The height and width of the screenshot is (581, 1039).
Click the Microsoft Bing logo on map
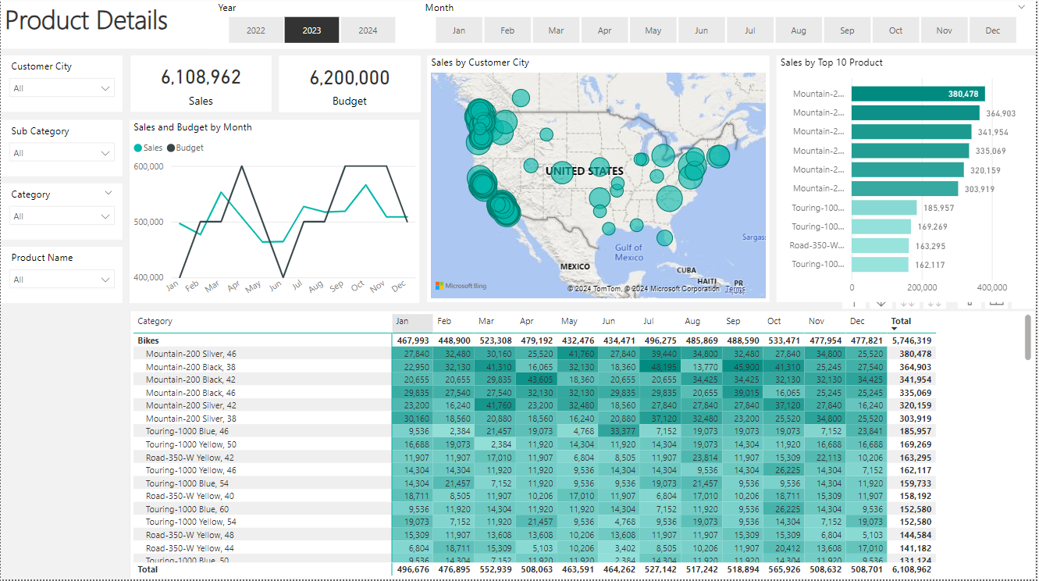(461, 286)
